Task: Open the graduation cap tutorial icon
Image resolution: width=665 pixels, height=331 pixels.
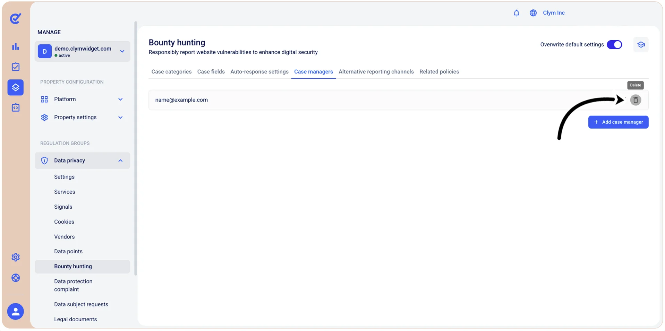Action: click(x=641, y=45)
